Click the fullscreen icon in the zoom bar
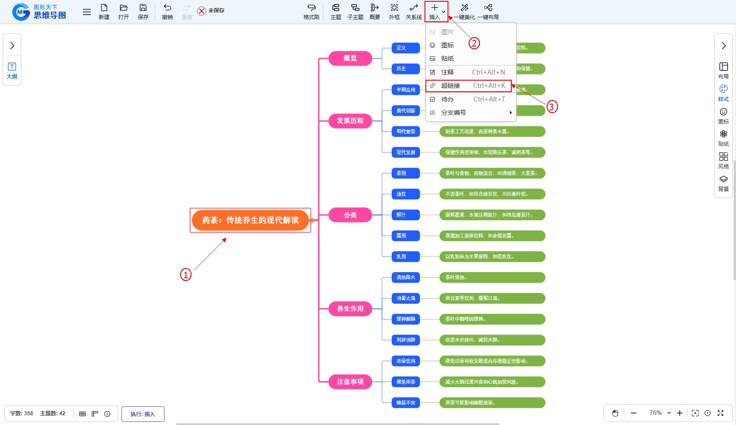The height and width of the screenshot is (425, 736). pos(720,413)
